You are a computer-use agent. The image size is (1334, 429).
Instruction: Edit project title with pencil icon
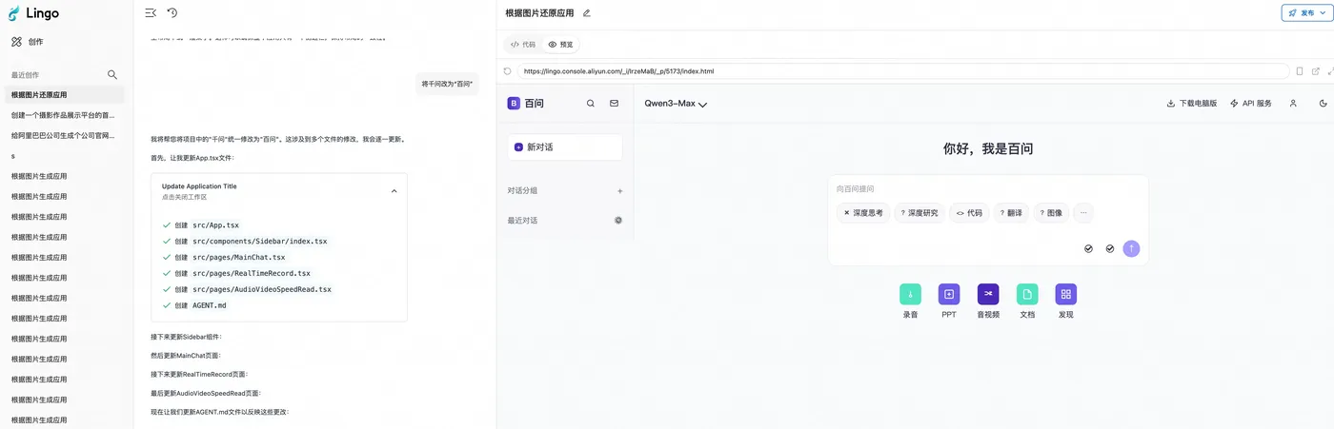point(586,12)
